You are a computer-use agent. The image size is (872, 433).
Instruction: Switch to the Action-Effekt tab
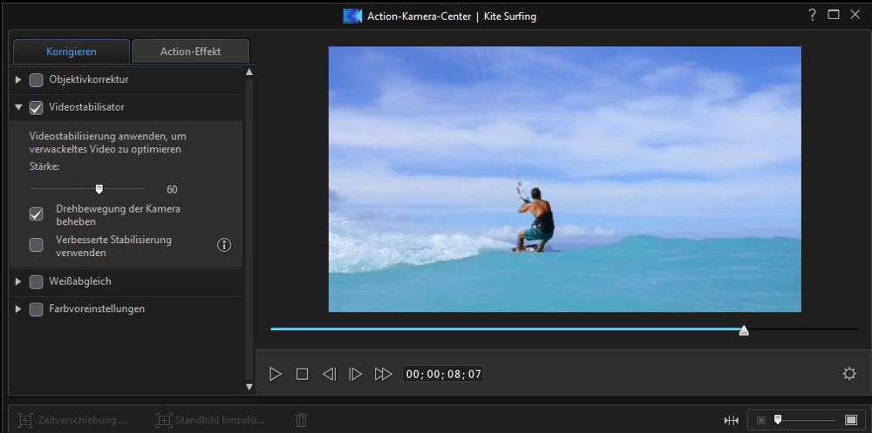pos(190,51)
